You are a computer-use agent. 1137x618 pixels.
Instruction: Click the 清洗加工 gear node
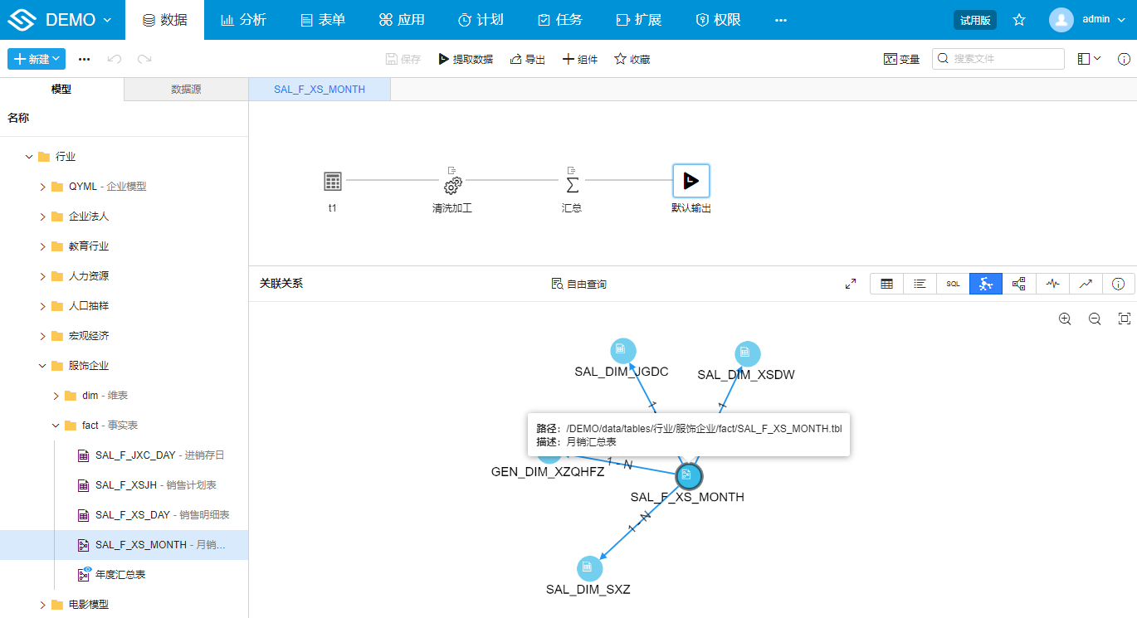[x=452, y=182]
